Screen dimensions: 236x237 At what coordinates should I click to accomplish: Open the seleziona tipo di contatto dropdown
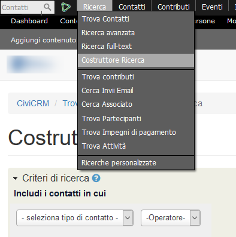pos(75,218)
